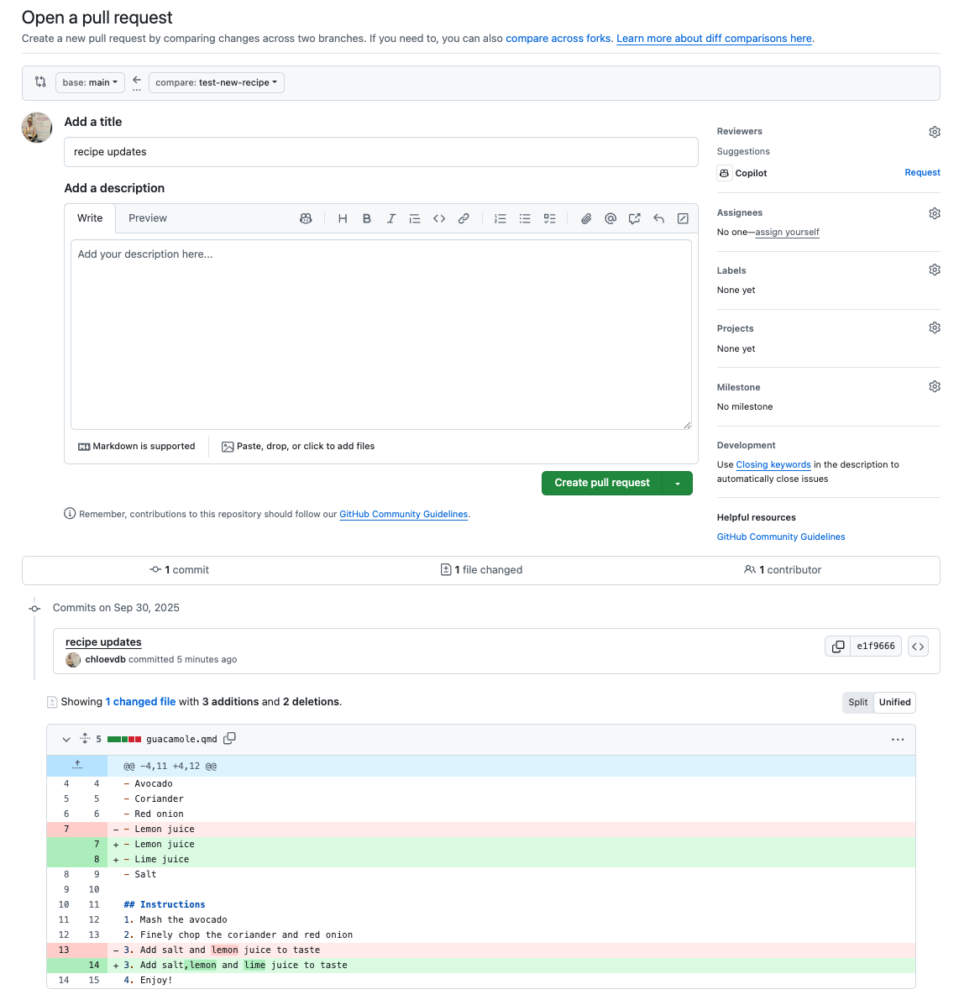Switch diff view to Split
The height and width of the screenshot is (1000, 980).
[857, 703]
